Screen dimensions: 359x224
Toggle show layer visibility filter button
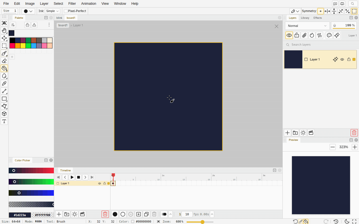coord(289,35)
